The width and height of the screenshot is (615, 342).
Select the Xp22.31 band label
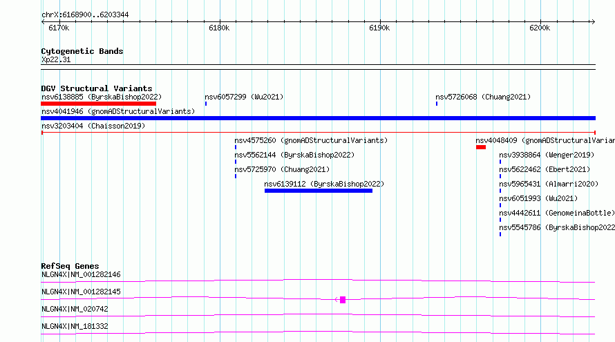56,59
